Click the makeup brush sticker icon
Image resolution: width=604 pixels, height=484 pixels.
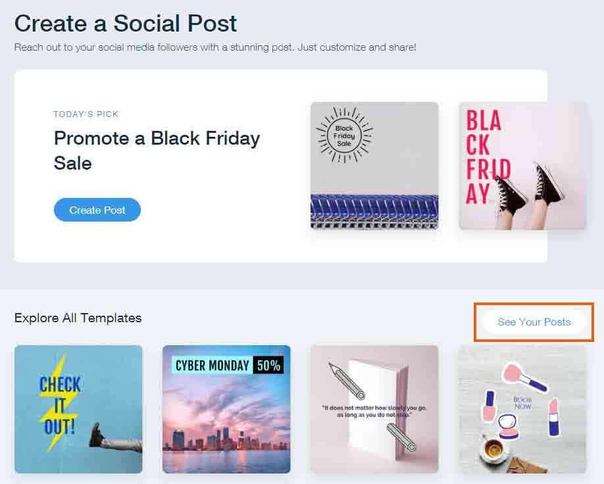pyautogui.click(x=524, y=377)
